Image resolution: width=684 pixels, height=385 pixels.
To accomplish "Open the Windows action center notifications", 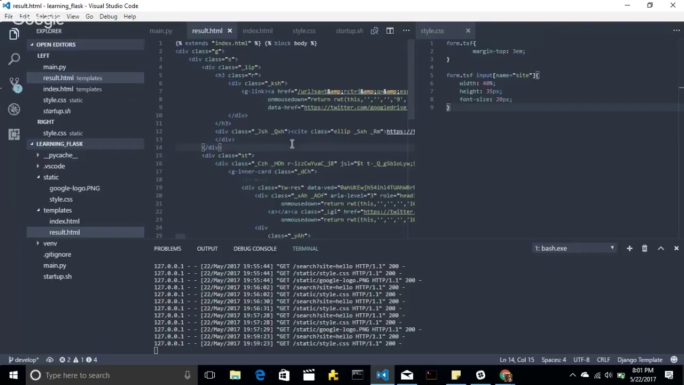I will click(x=669, y=375).
